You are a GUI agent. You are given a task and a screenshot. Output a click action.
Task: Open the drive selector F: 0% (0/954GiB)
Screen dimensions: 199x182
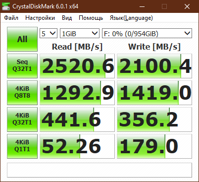pos(147,33)
